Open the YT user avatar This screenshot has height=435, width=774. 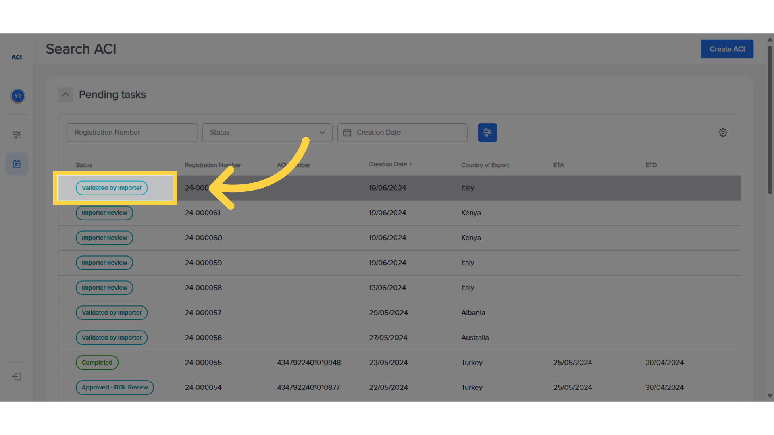click(x=17, y=96)
